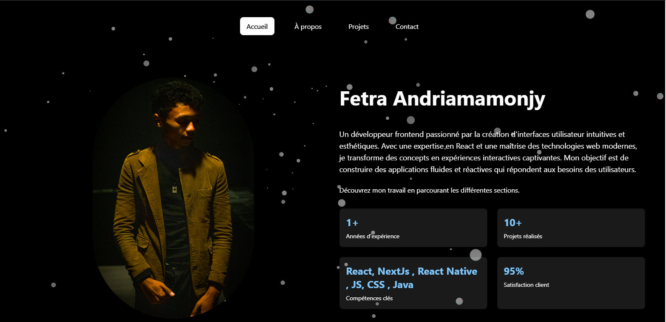Select the Accueil navigation tab
Viewport: 666px width, 322px height.
[x=257, y=26]
